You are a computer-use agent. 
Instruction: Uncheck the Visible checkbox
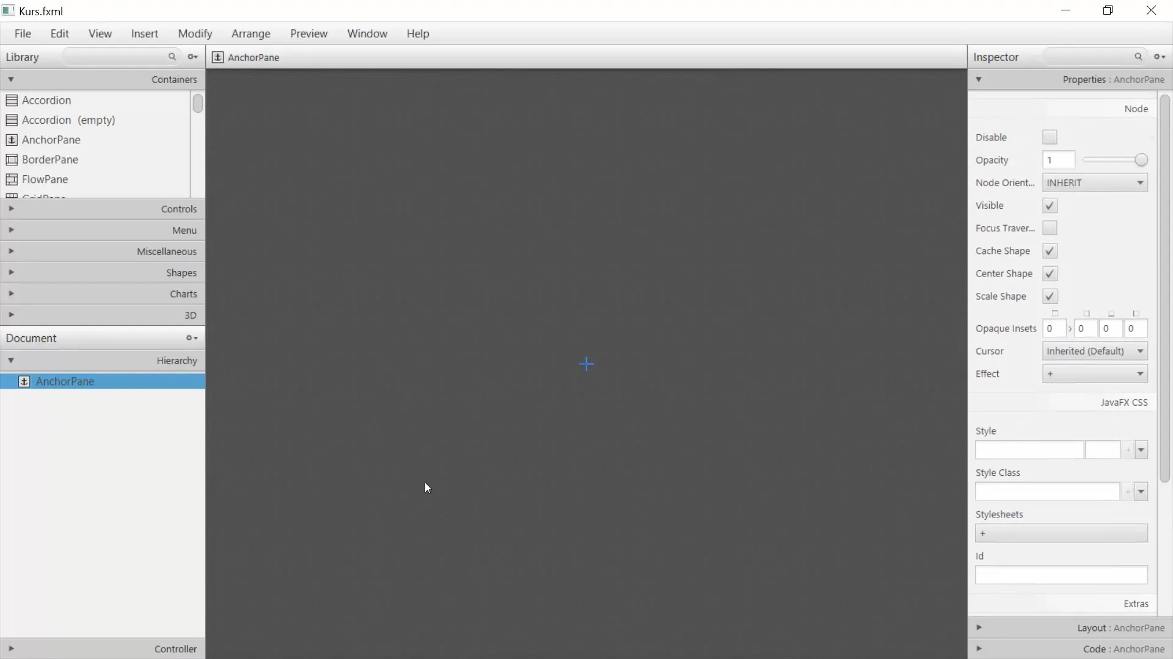[1050, 206]
